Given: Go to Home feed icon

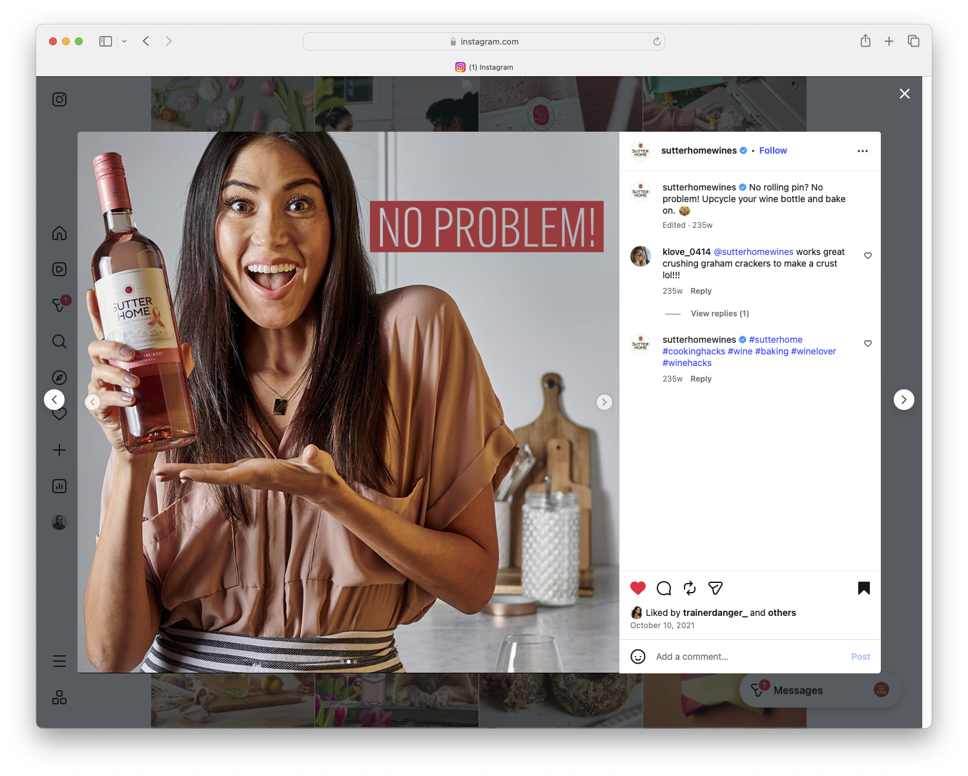Looking at the screenshot, I should pos(59,233).
